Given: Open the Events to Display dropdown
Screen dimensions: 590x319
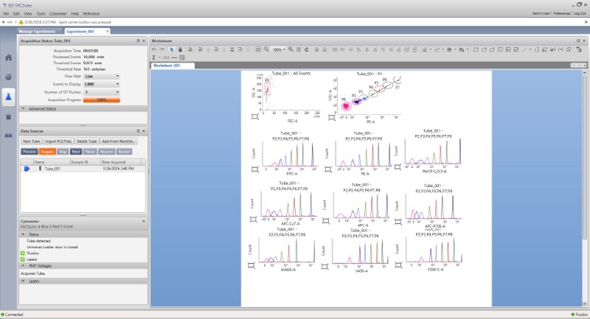Looking at the screenshot, I should [x=102, y=84].
